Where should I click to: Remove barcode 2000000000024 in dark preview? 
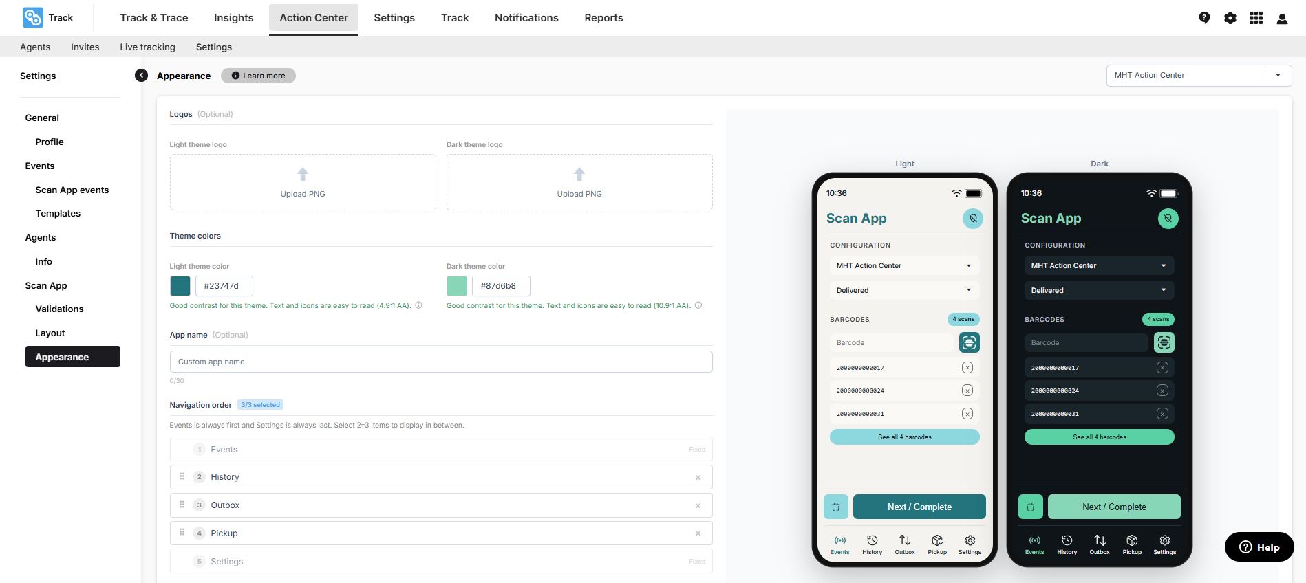[x=1162, y=390]
